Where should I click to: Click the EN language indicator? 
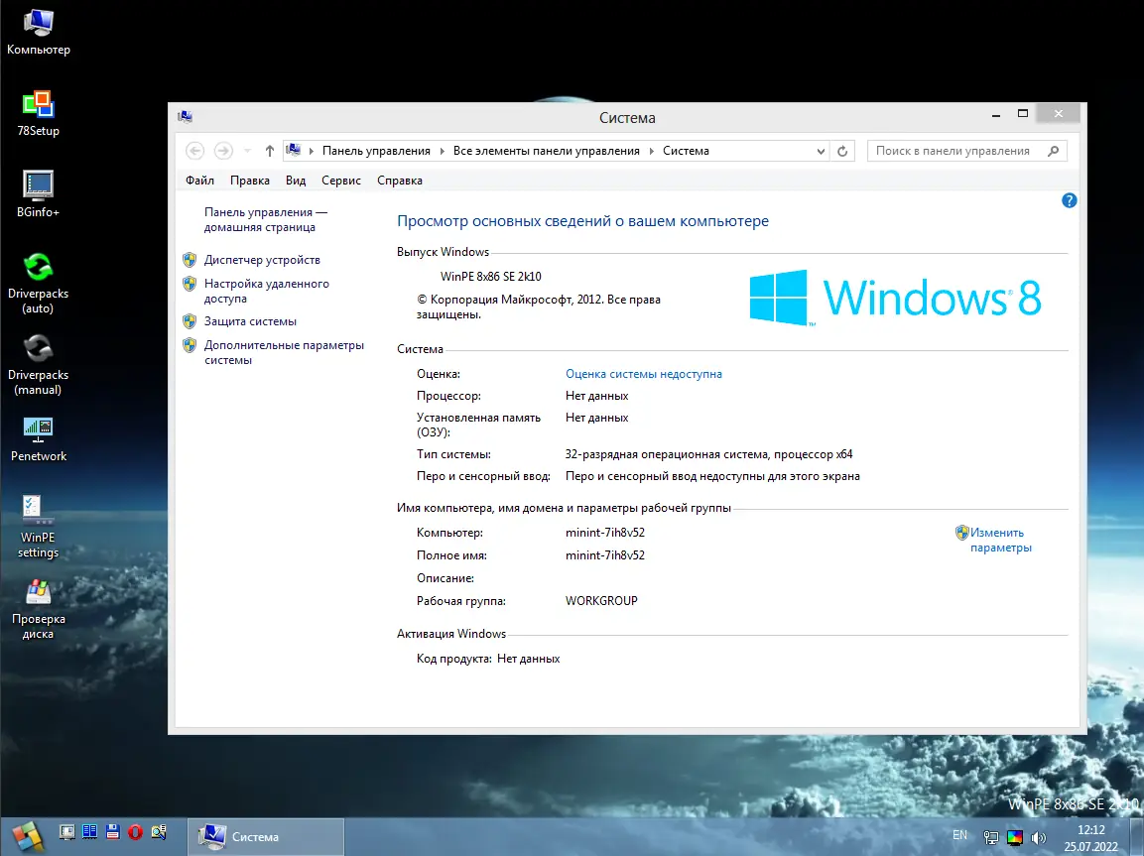pyautogui.click(x=959, y=835)
